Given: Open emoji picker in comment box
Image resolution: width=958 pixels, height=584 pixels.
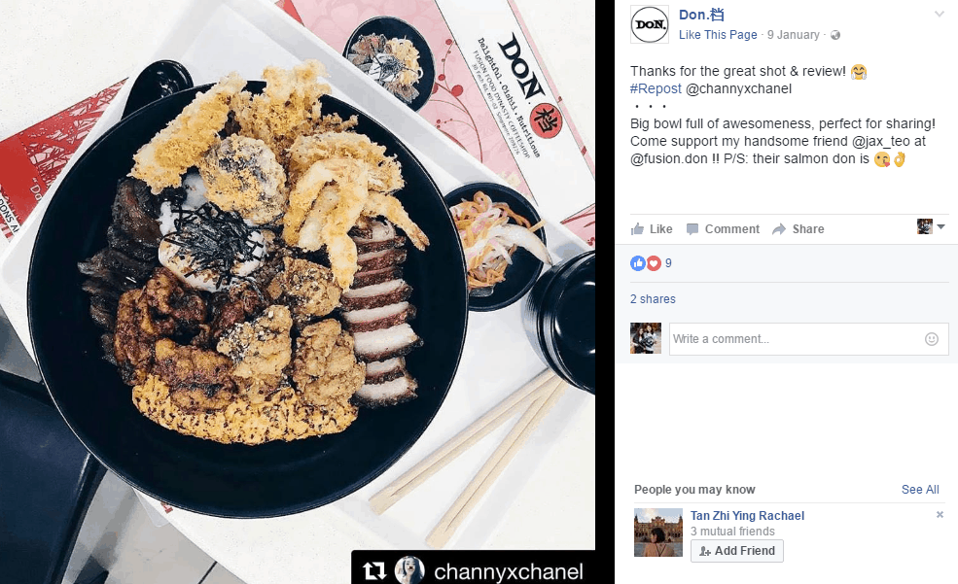Looking at the screenshot, I should pos(931,339).
